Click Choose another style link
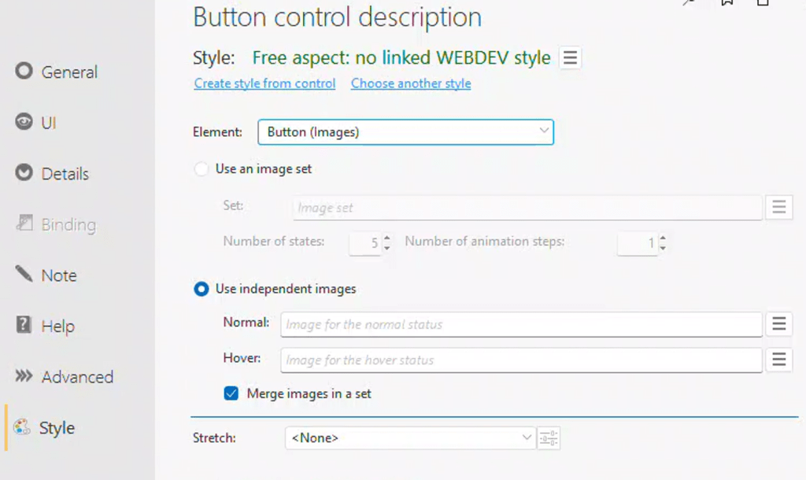Image resolution: width=806 pixels, height=480 pixels. coord(411,83)
